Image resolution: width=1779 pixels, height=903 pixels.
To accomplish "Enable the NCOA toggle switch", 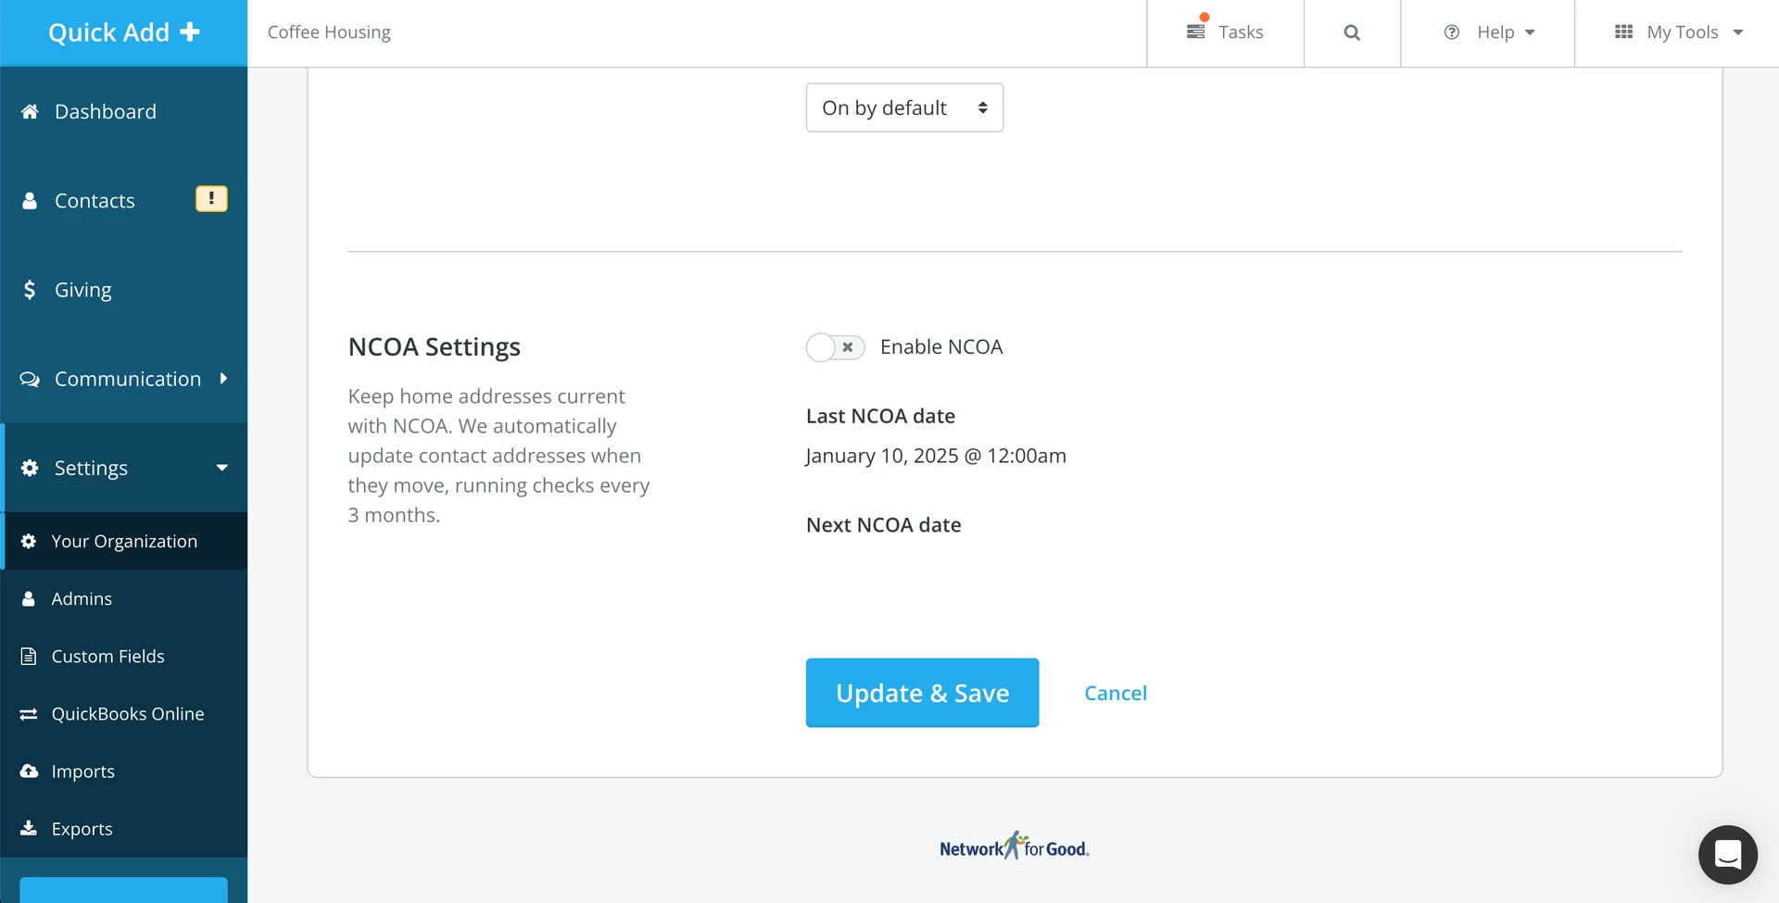I will pos(834,347).
